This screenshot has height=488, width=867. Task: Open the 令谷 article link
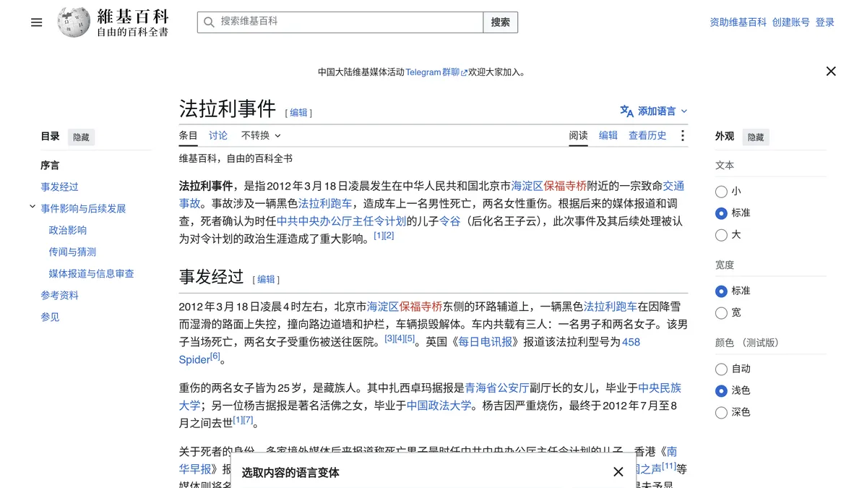click(x=449, y=221)
